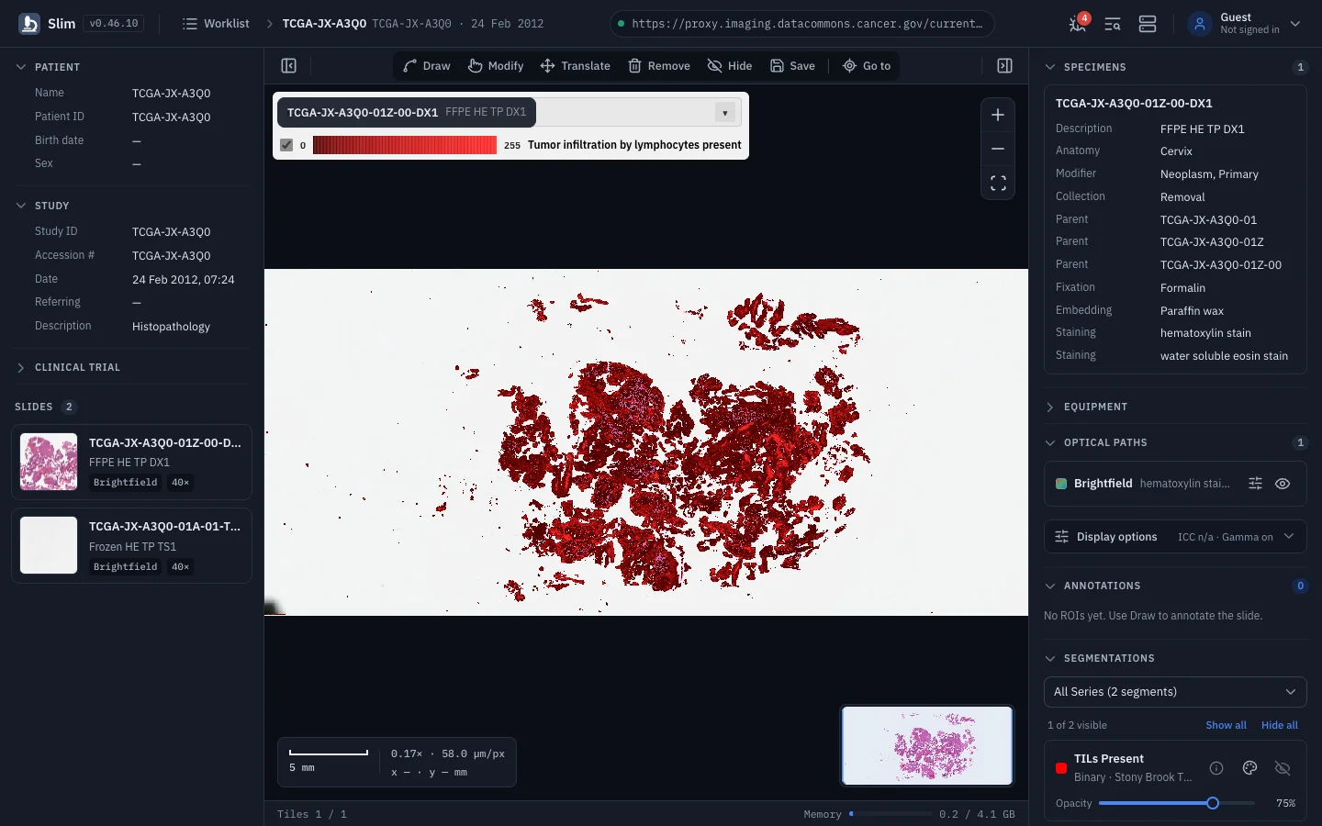The width and height of the screenshot is (1322, 826).
Task: Open the search list icon in header
Action: pyautogui.click(x=1113, y=24)
